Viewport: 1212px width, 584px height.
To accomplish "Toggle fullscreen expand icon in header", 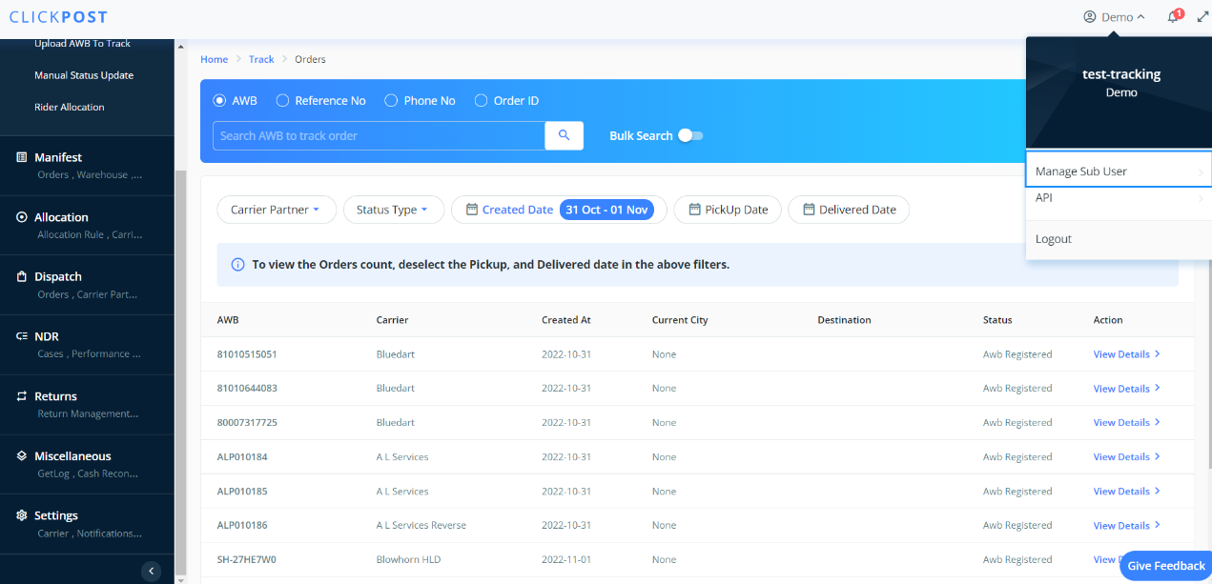I will (x=1202, y=17).
